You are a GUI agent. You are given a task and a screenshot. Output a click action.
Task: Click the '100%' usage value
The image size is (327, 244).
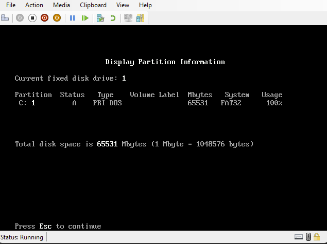coord(274,103)
